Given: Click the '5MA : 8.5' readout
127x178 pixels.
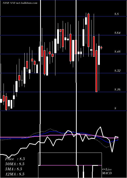Looking at the screenshot, I should point(13,169).
